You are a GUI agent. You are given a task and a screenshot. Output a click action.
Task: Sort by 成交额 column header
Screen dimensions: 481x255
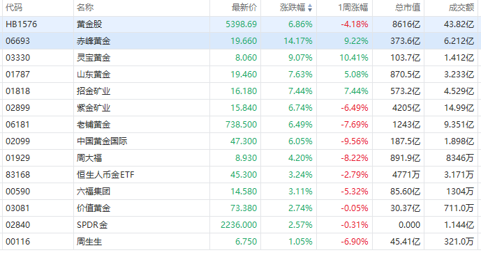[461, 8]
